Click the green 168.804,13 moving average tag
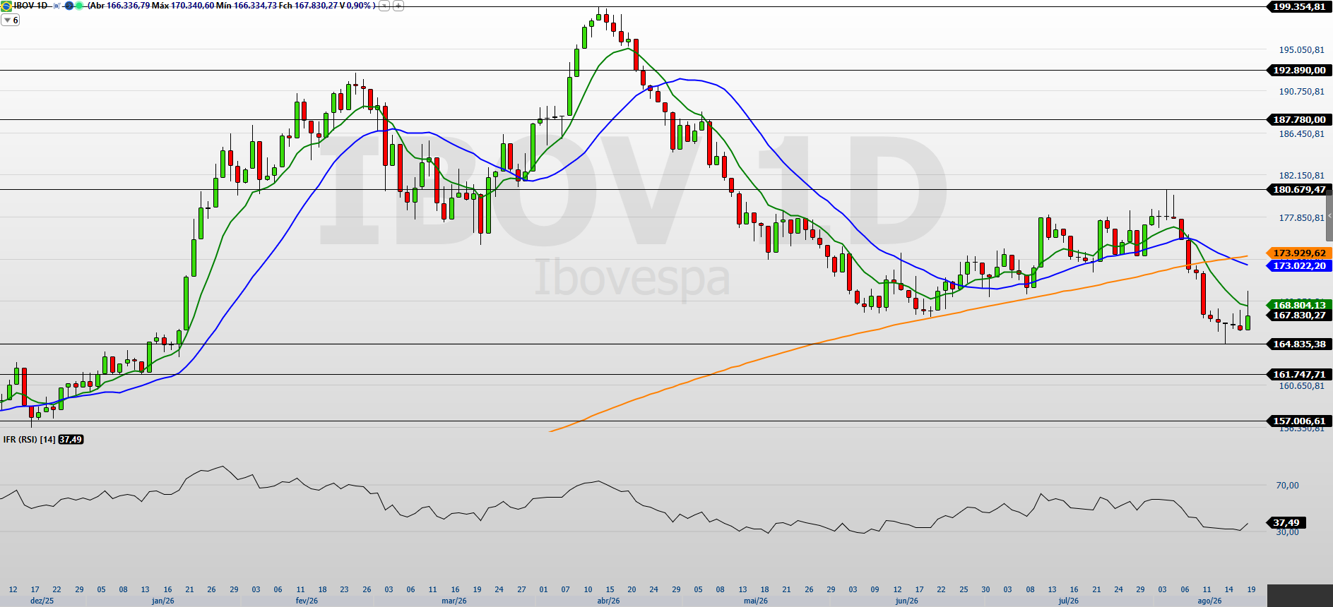The height and width of the screenshot is (607, 1333). (1299, 305)
